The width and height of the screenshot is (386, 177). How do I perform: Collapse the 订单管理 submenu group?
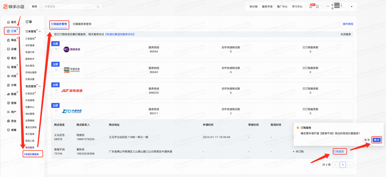pyautogui.click(x=40, y=32)
